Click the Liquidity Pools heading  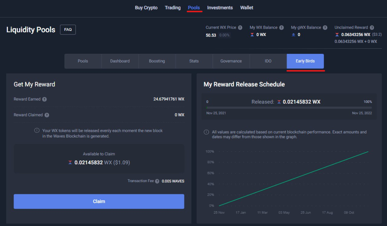tap(31, 30)
